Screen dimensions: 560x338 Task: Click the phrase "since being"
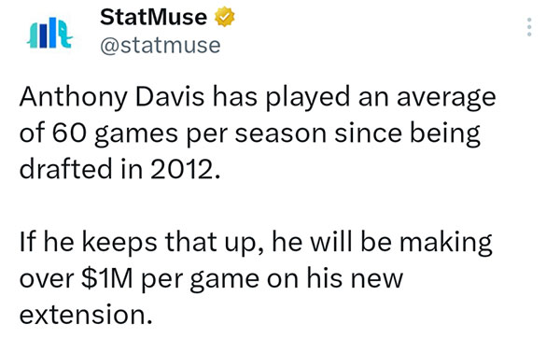click(x=408, y=134)
